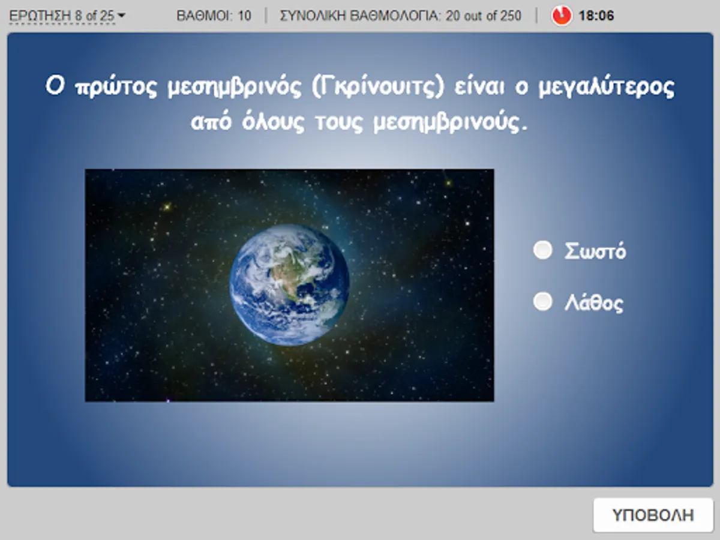Click the red timer clock icon
The image size is (720, 540).
click(x=562, y=16)
